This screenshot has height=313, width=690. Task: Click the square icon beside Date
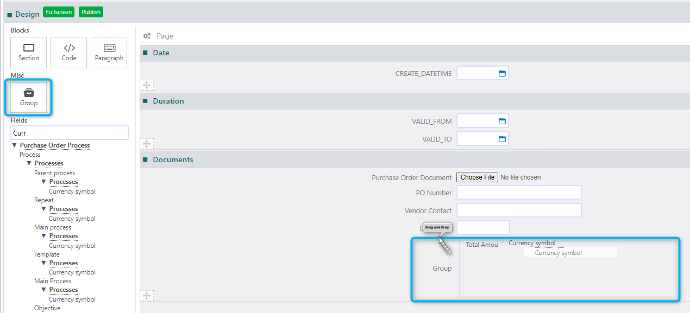point(145,53)
